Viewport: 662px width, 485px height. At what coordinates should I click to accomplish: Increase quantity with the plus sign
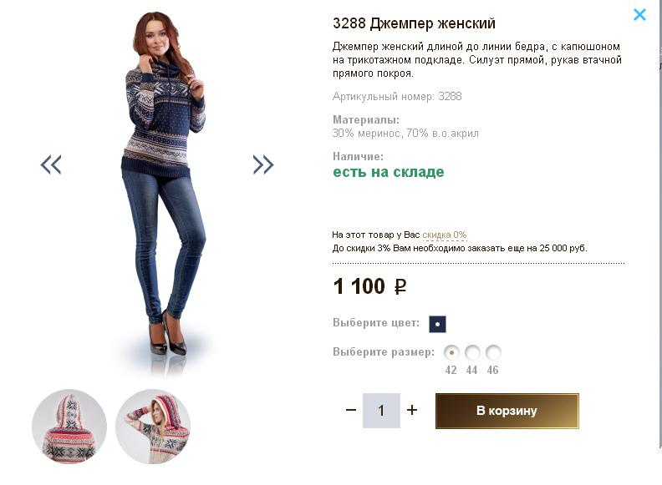(x=412, y=410)
